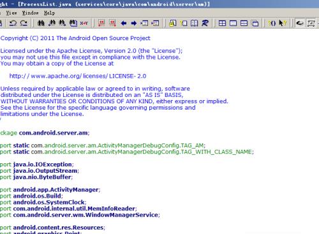This screenshot has width=319, height=234.
Task: Click the TAG_WITH_CLASS_NAME import line
Action: click(x=127, y=152)
